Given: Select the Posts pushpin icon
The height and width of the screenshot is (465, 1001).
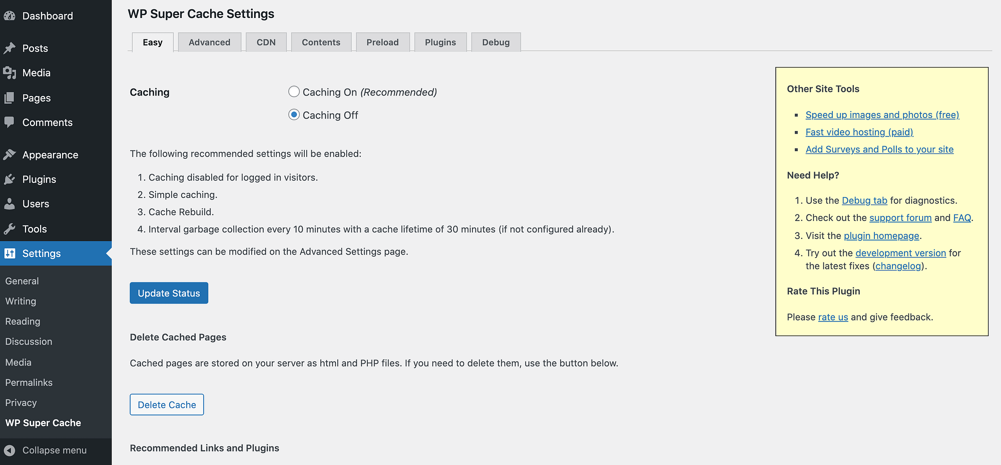Looking at the screenshot, I should coord(10,48).
